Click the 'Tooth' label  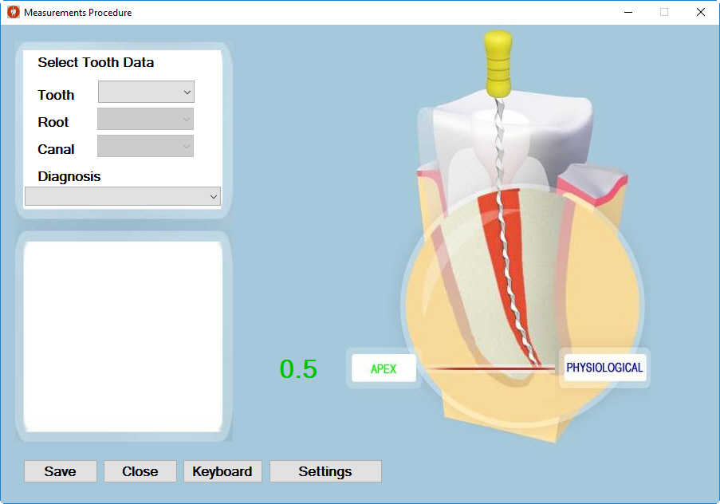(56, 95)
